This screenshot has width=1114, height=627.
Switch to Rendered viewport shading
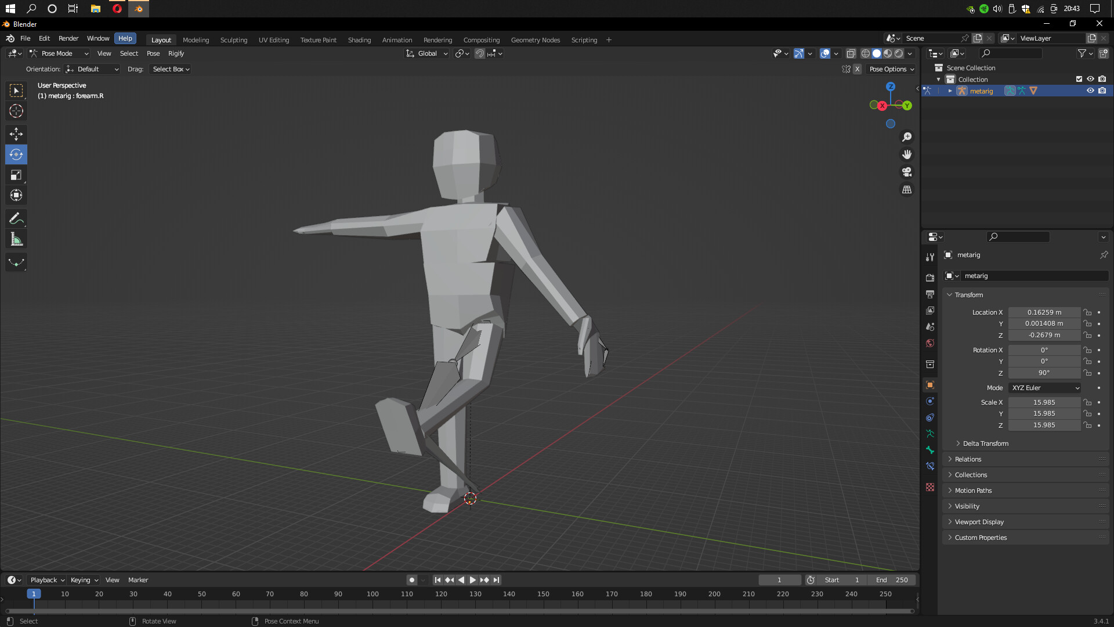click(x=899, y=53)
